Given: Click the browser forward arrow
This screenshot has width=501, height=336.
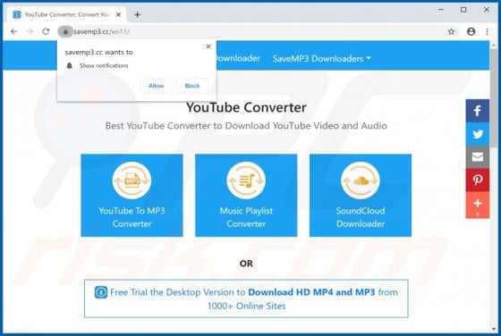Looking at the screenshot, I should pyautogui.click(x=30, y=31).
